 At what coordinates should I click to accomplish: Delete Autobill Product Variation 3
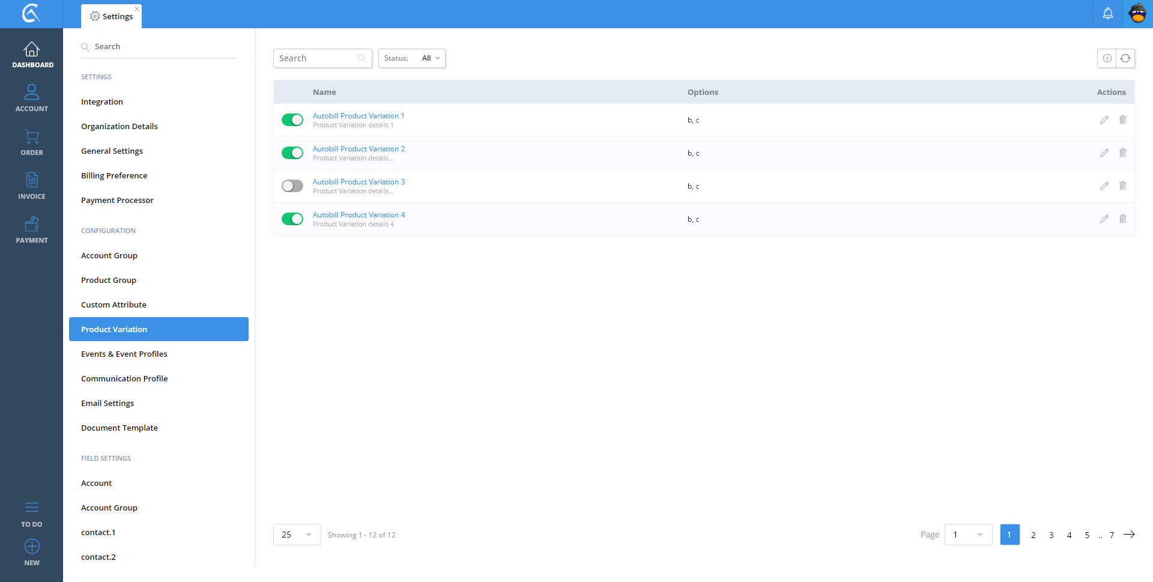pos(1122,186)
